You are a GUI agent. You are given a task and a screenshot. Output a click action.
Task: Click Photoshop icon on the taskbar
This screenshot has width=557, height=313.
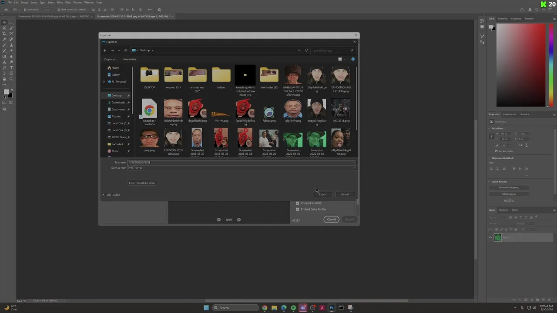(x=332, y=308)
